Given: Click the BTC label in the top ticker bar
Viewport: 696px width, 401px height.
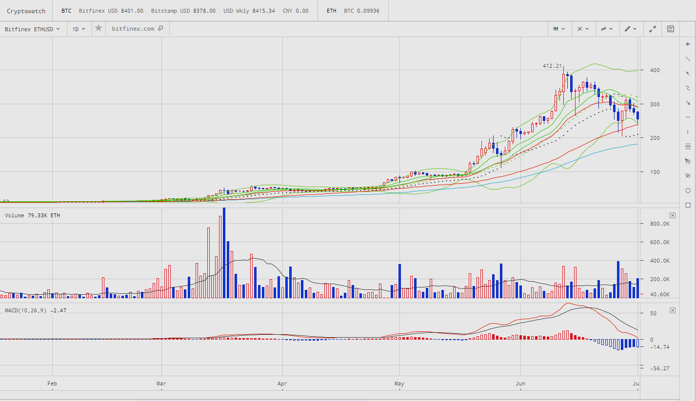Looking at the screenshot, I should [66, 11].
